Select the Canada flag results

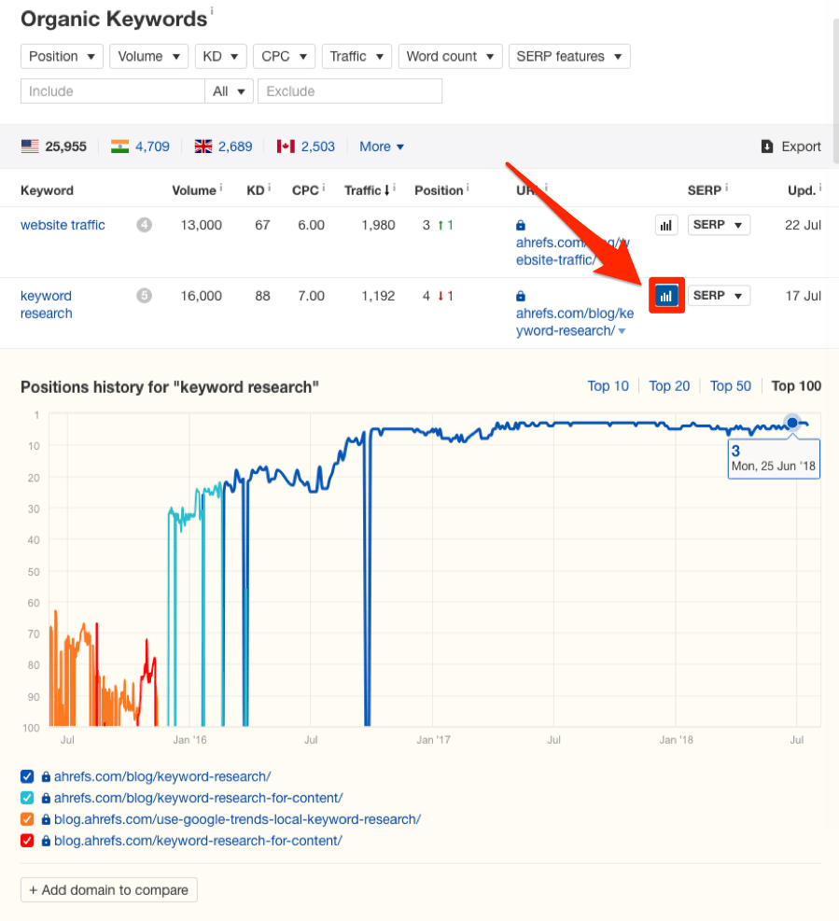pyautogui.click(x=305, y=147)
